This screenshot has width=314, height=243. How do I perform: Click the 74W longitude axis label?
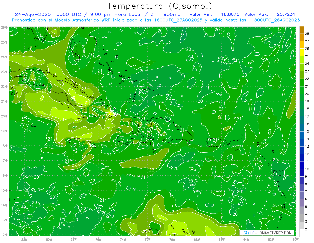(123, 239)
